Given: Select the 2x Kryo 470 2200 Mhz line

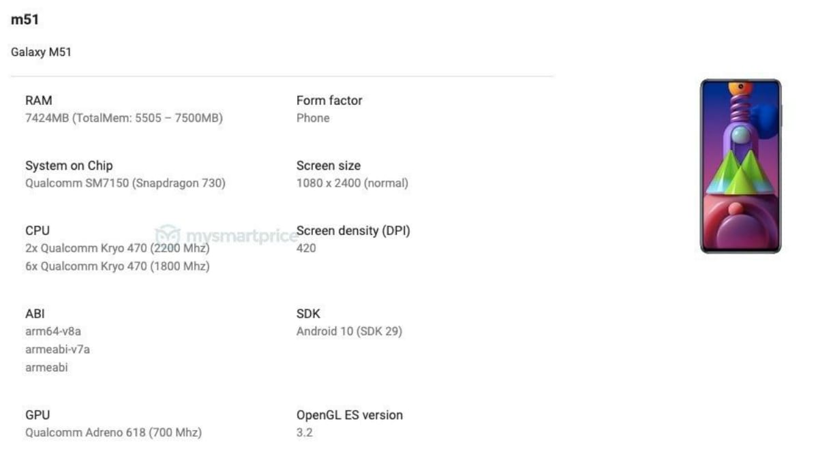Looking at the screenshot, I should [x=117, y=249].
